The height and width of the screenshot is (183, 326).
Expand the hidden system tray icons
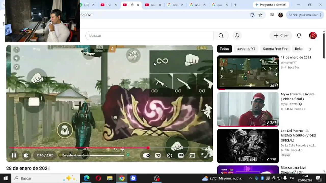tap(251, 178)
